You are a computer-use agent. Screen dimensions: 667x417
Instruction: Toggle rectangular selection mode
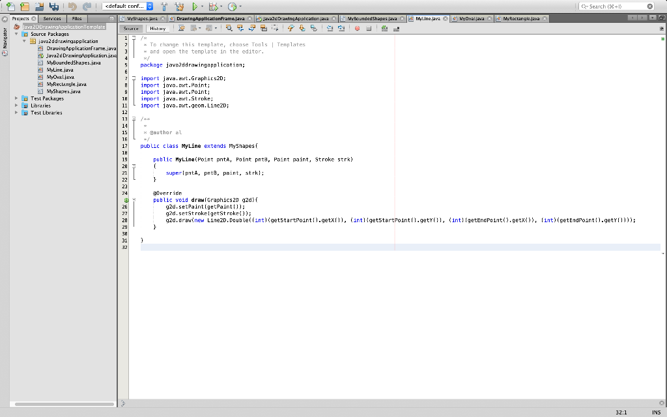point(274,28)
